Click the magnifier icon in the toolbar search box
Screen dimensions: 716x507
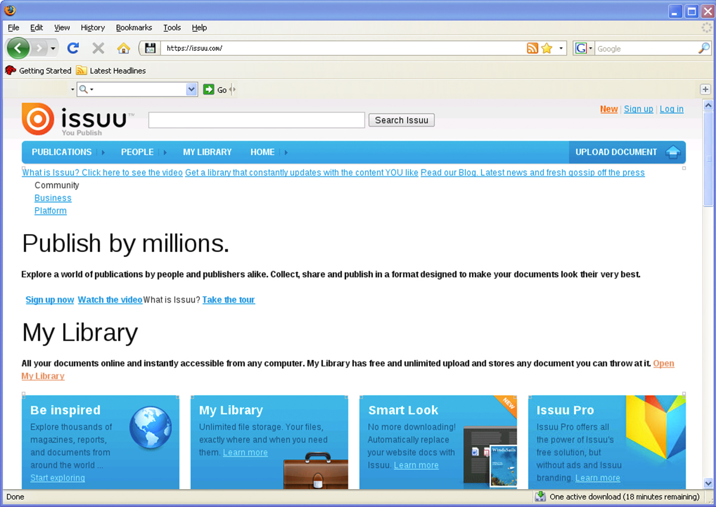(x=84, y=89)
